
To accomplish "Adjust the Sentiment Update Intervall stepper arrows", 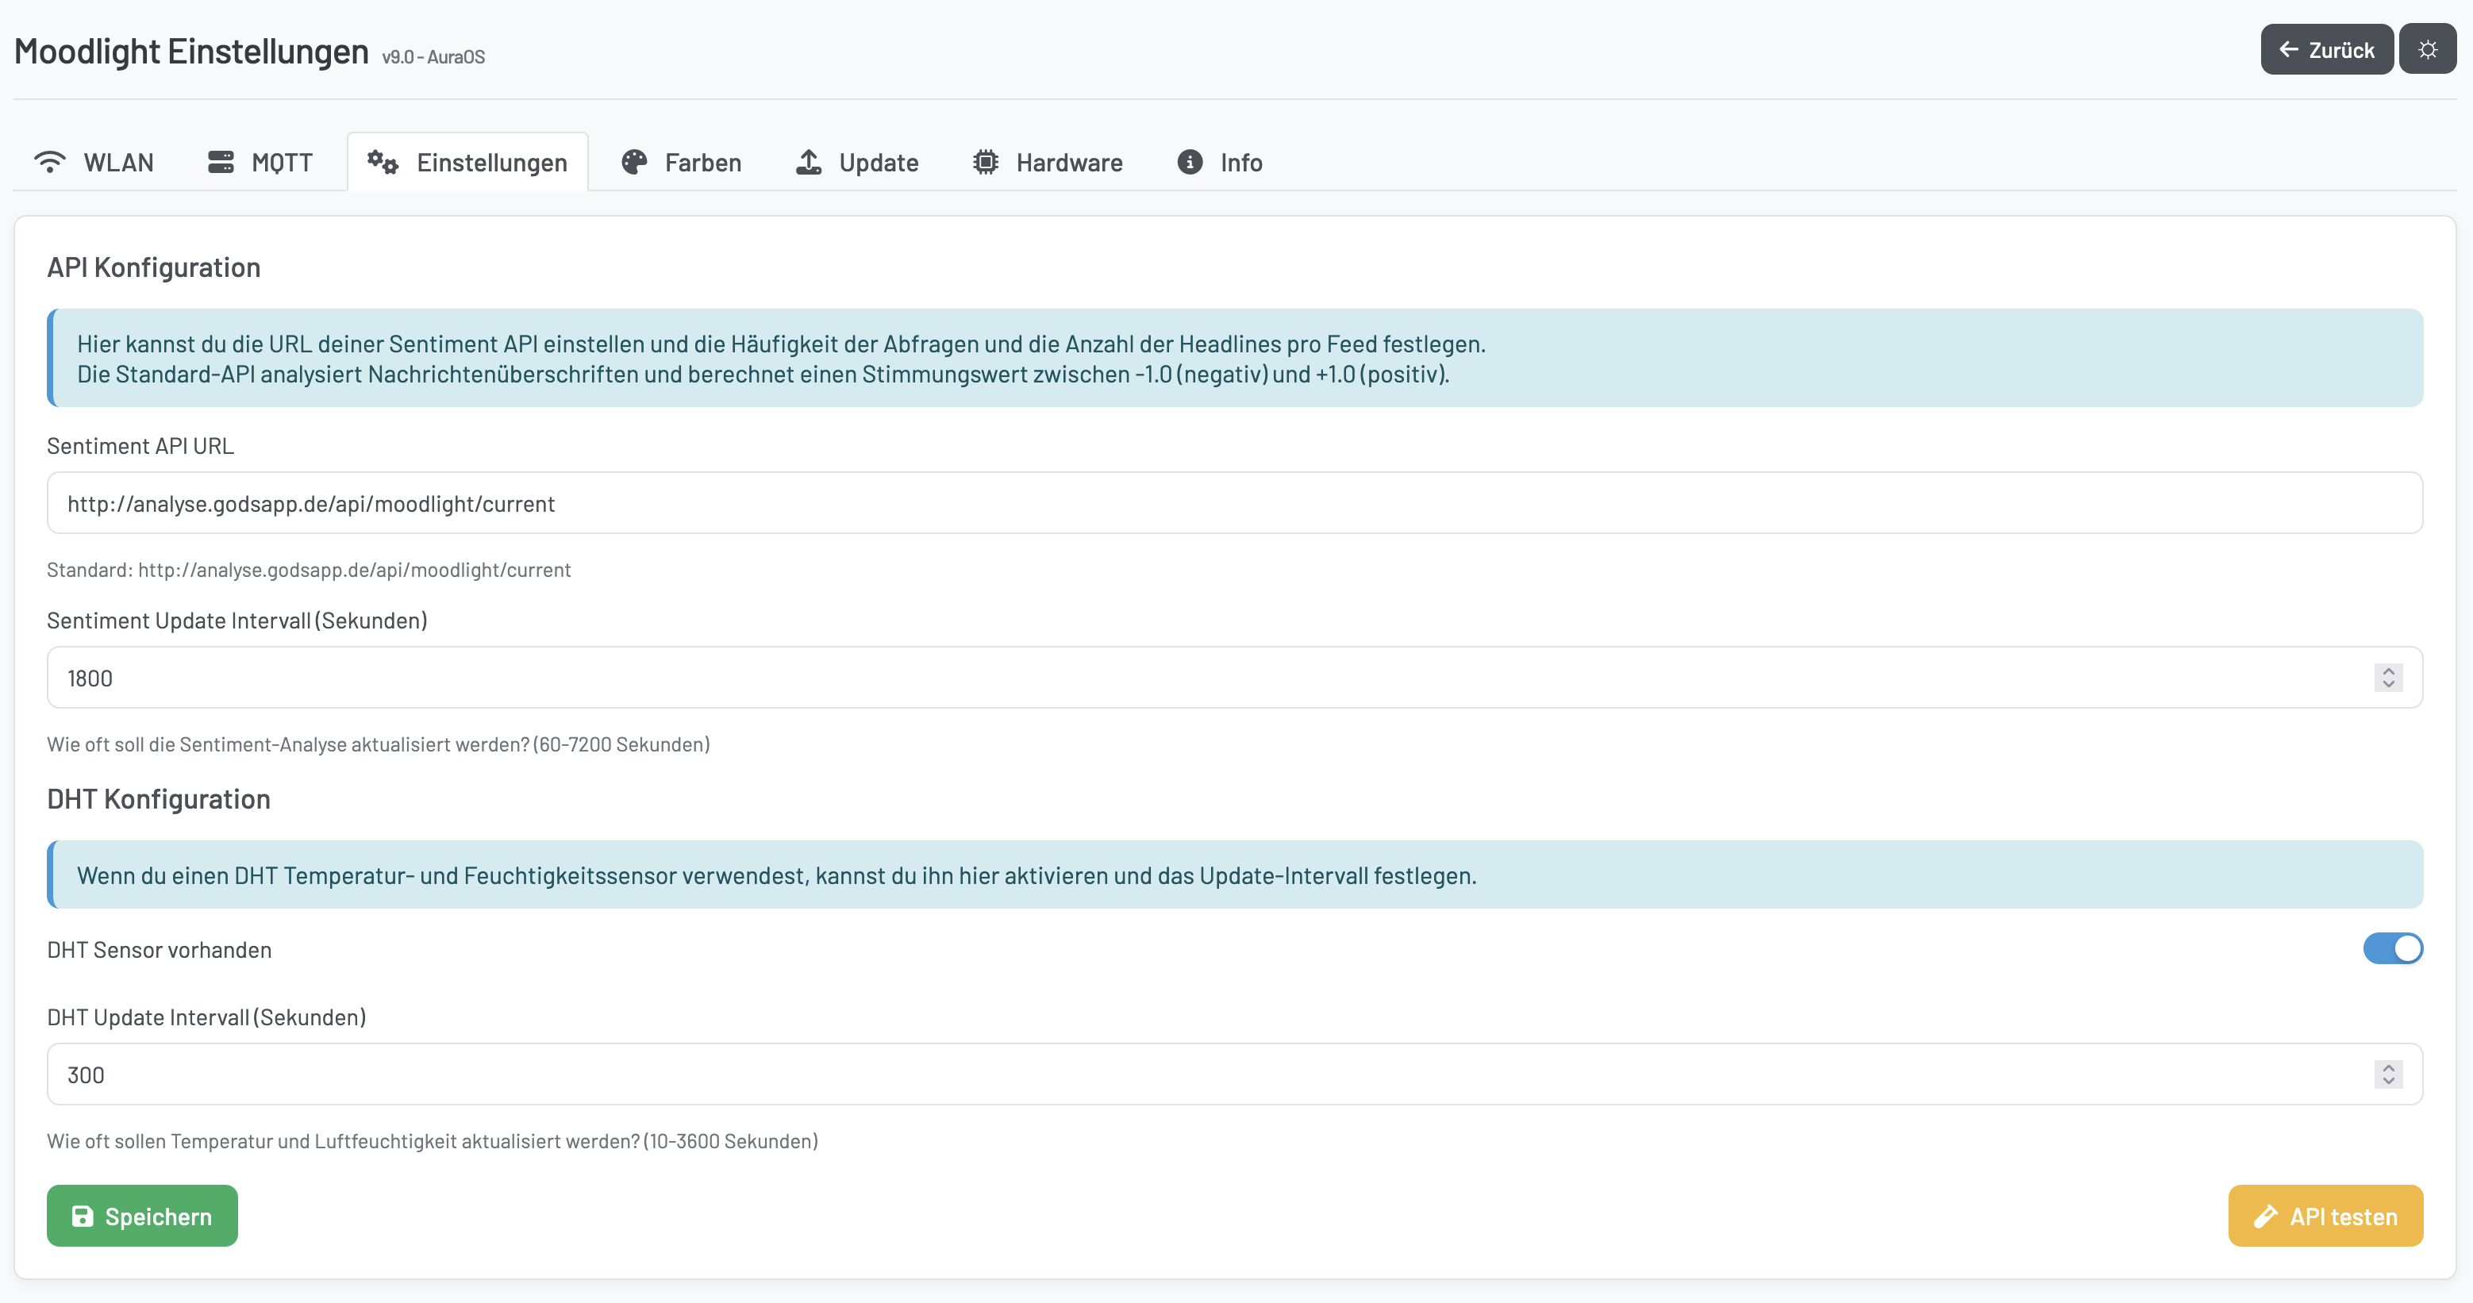I will coord(2389,678).
